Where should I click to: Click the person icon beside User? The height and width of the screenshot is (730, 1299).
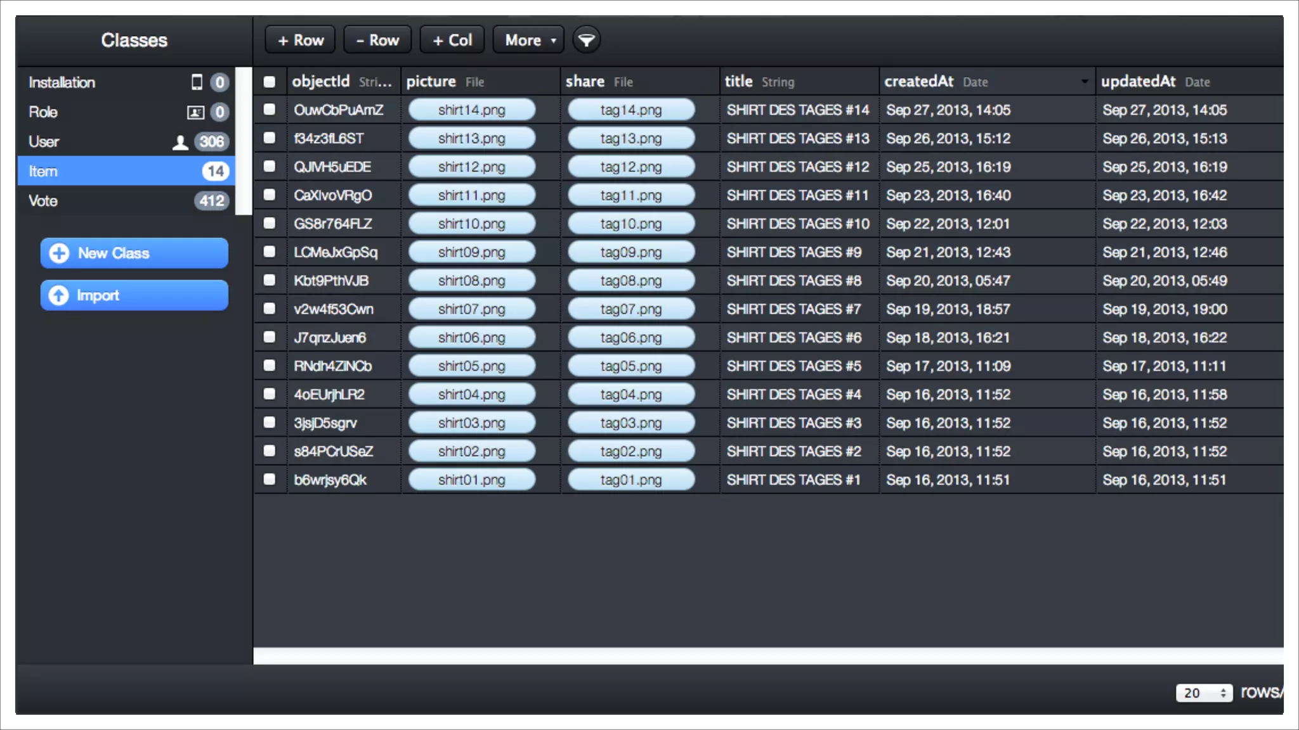pyautogui.click(x=180, y=142)
